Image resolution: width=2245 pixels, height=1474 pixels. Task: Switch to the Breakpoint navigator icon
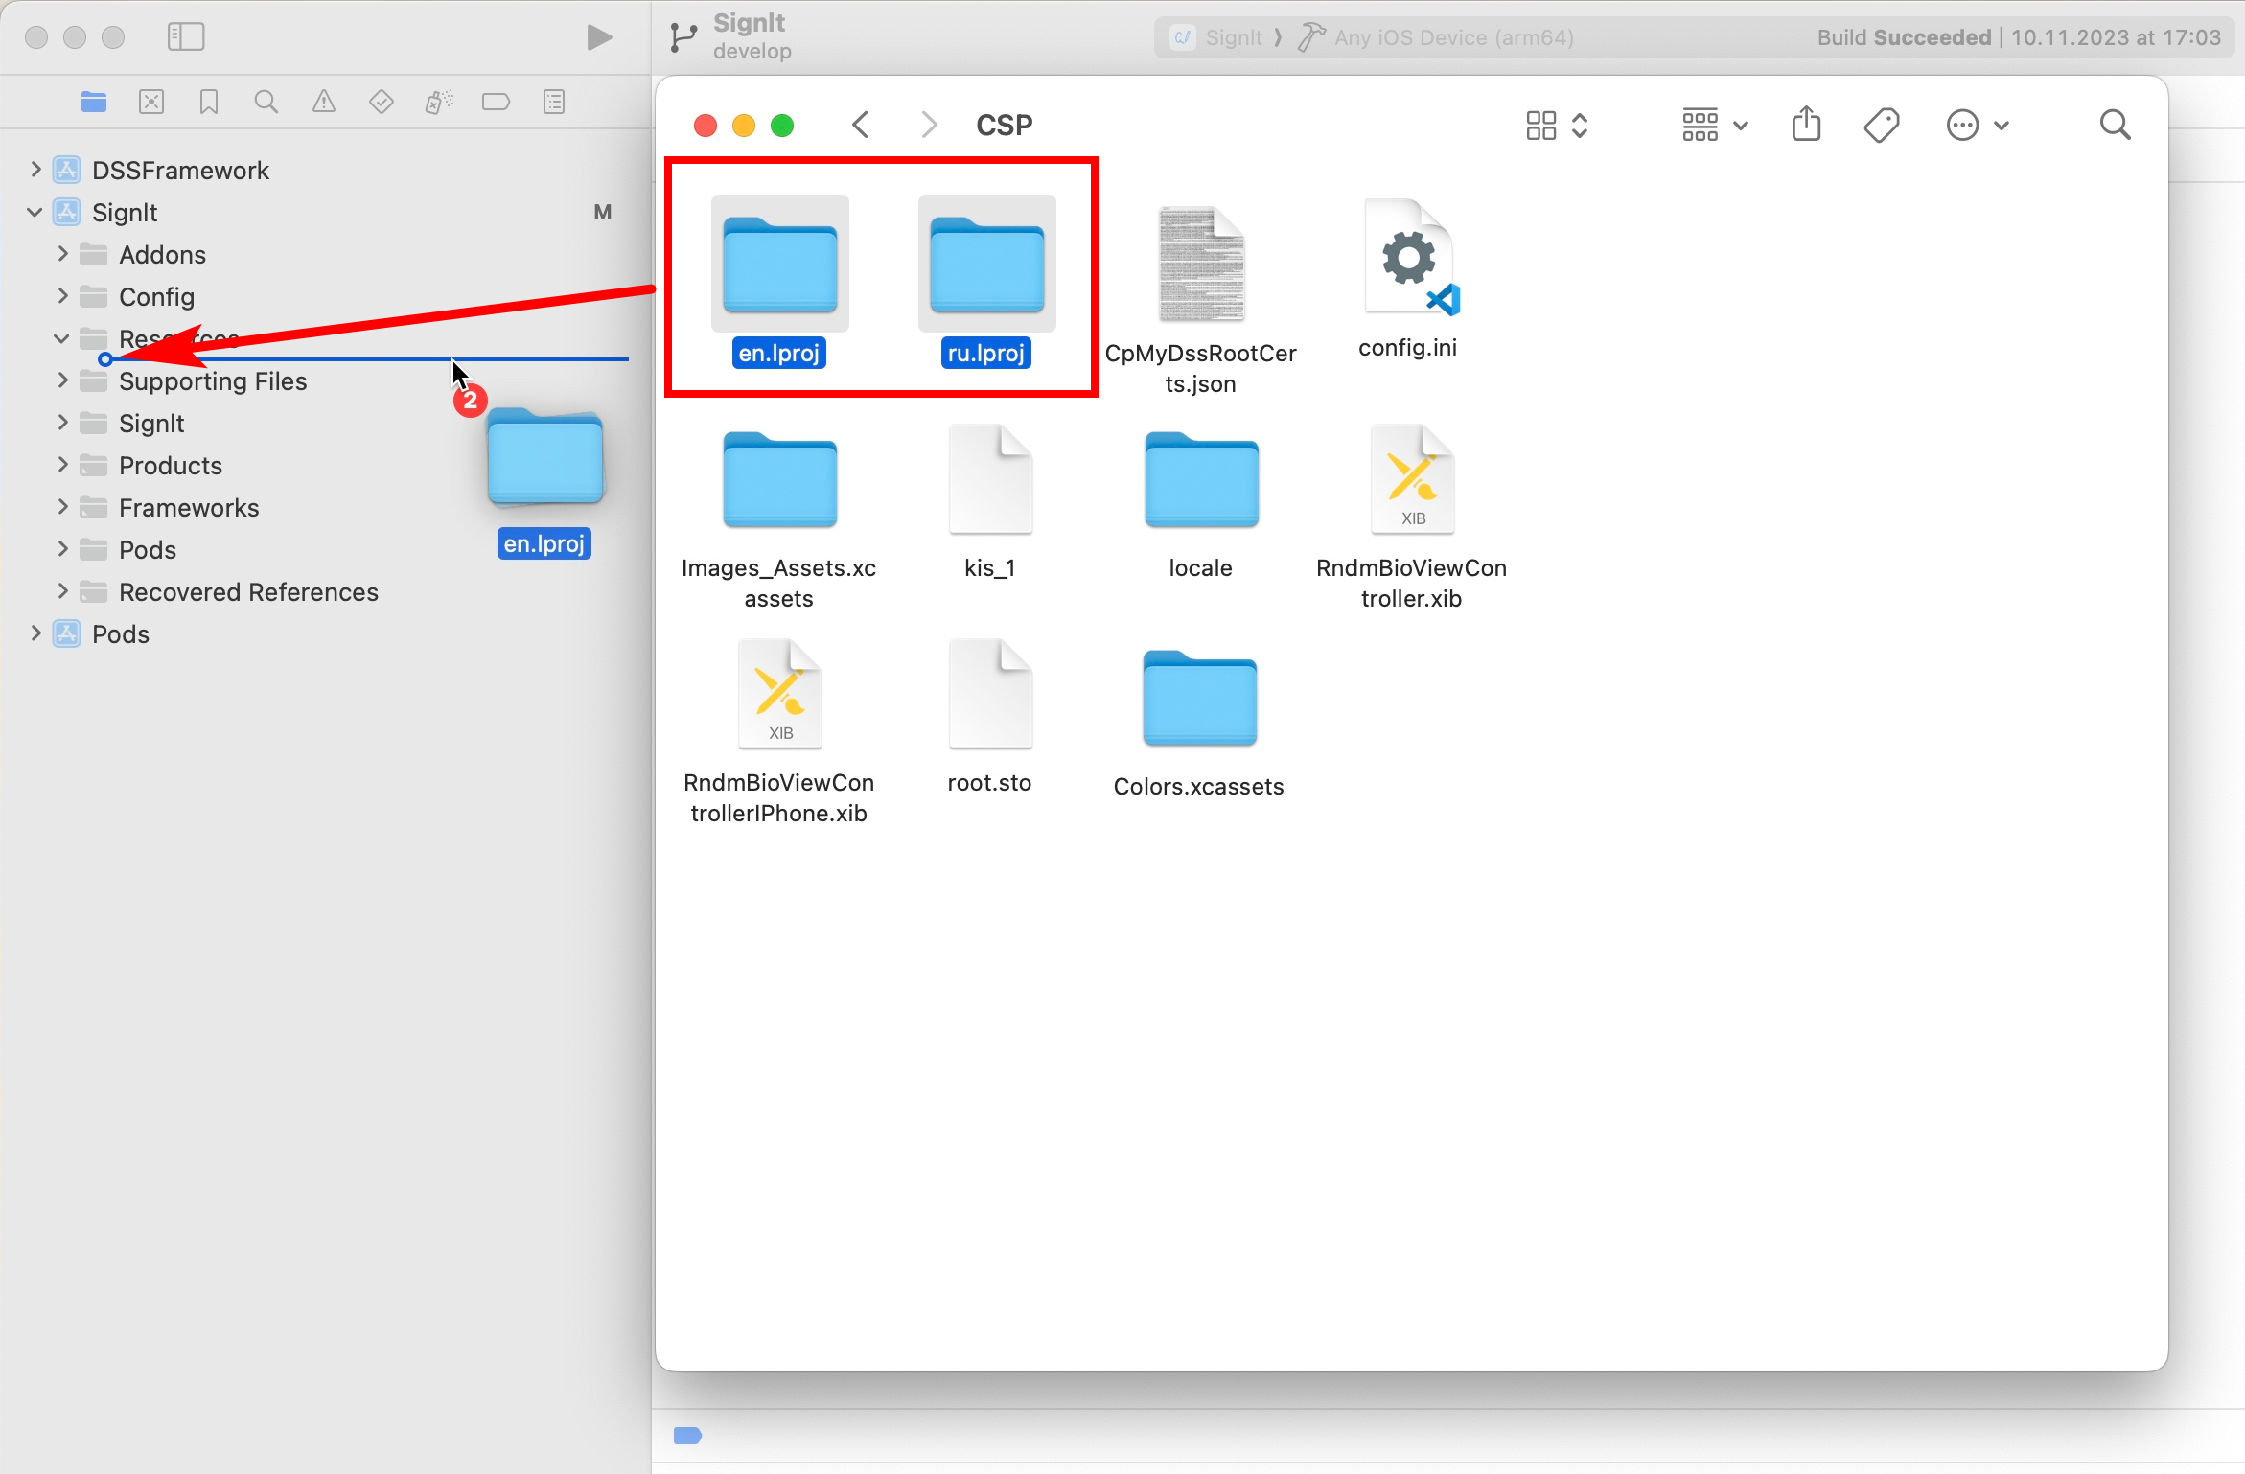pos(496,102)
